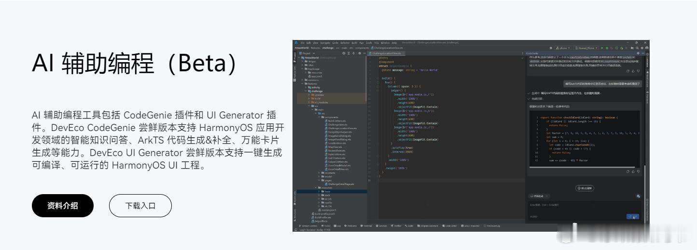Open the Services tool window
The height and width of the screenshot is (250, 697).
tap(381, 226)
